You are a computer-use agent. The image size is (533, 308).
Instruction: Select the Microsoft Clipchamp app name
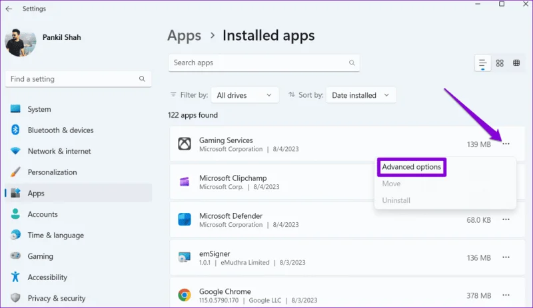(233, 178)
